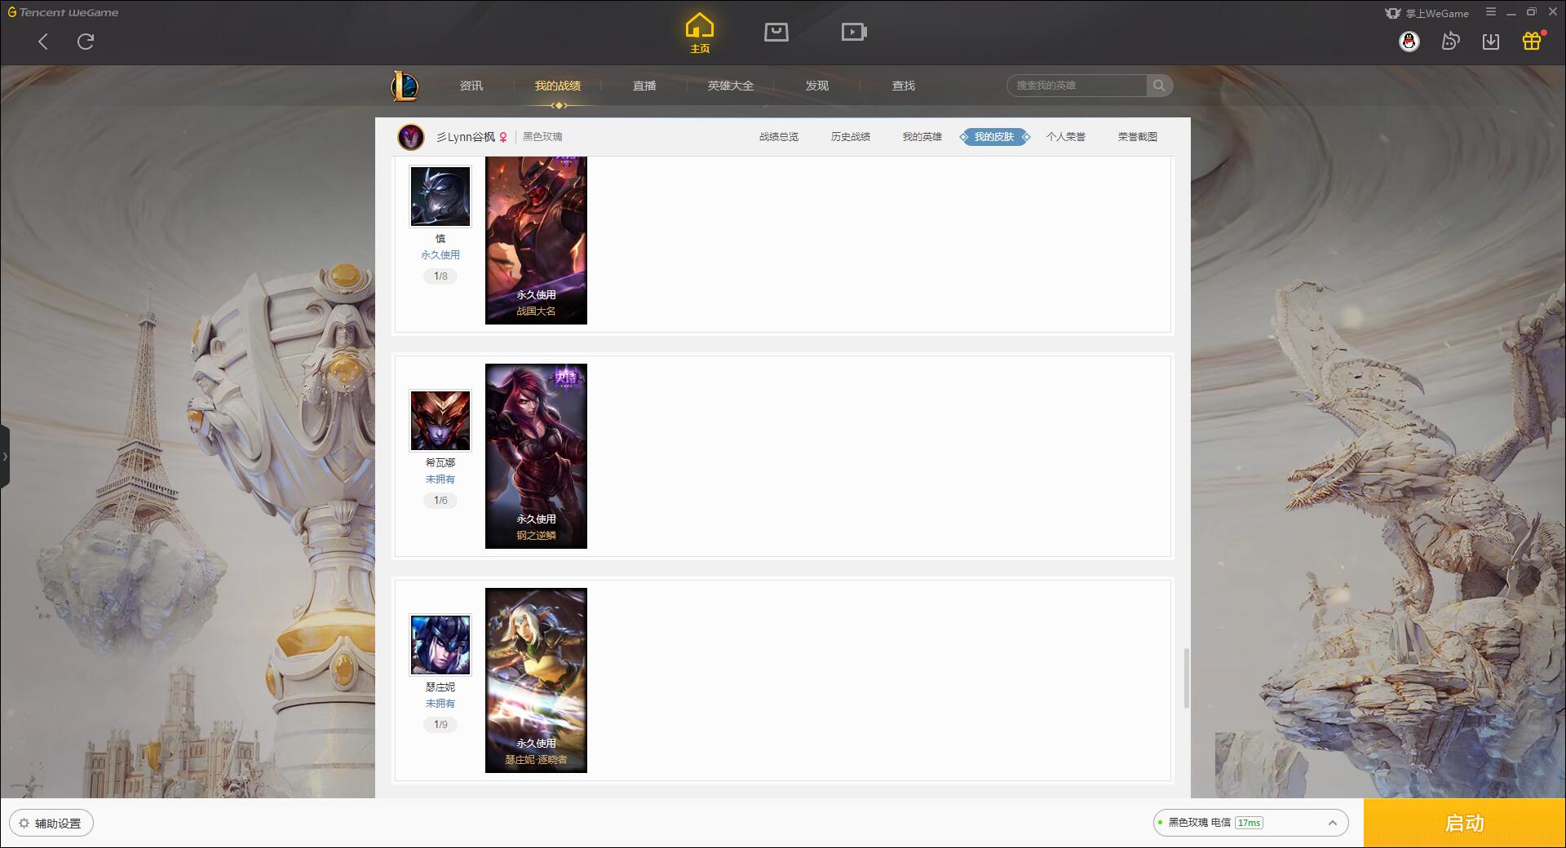The width and height of the screenshot is (1566, 848).
Task: Select the 我的皮肤 sub-tab
Action: click(994, 137)
